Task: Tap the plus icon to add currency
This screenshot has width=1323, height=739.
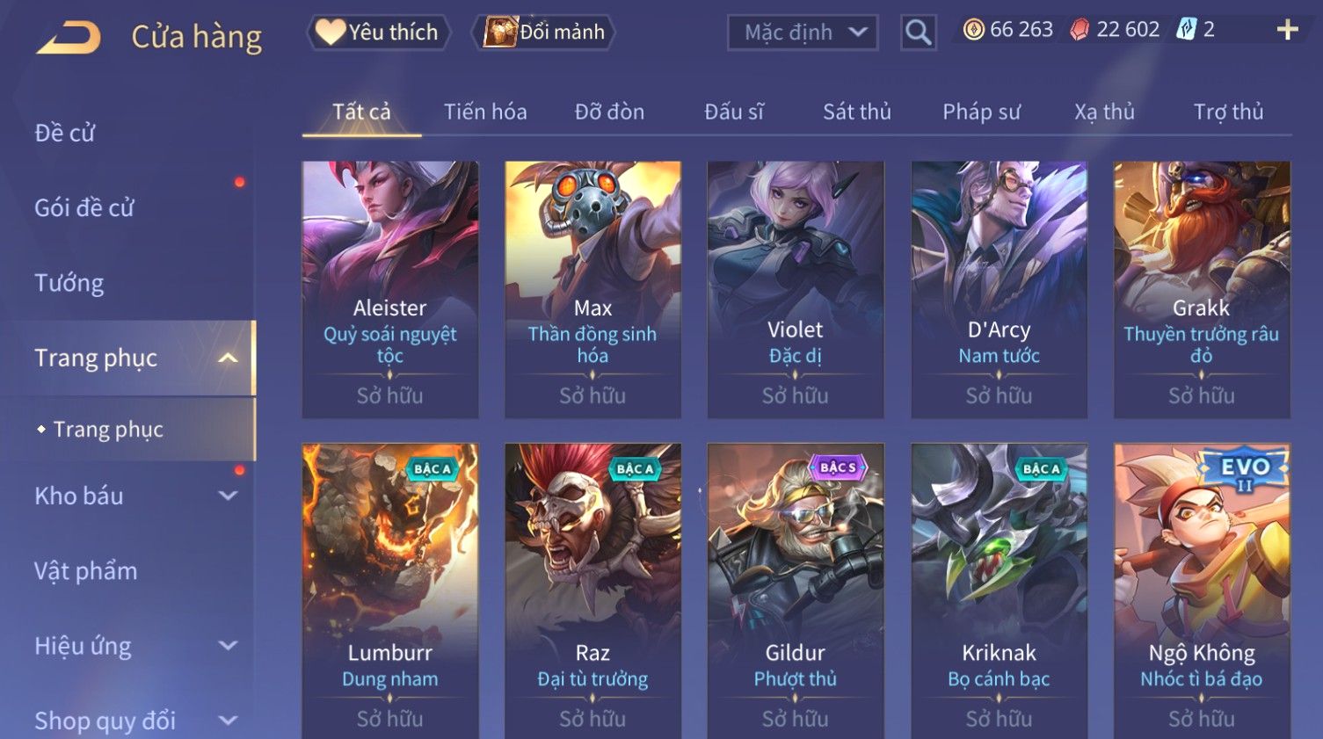Action: (x=1287, y=30)
